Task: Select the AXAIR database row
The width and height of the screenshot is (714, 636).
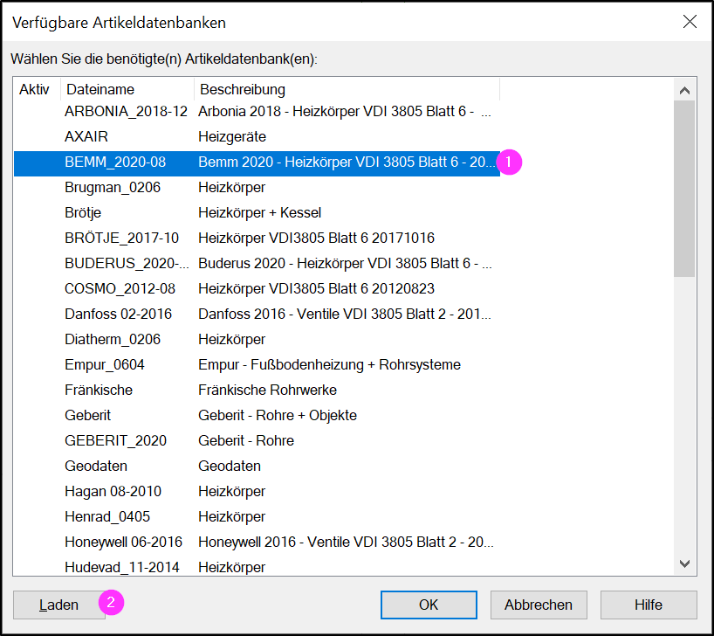Action: point(257,137)
